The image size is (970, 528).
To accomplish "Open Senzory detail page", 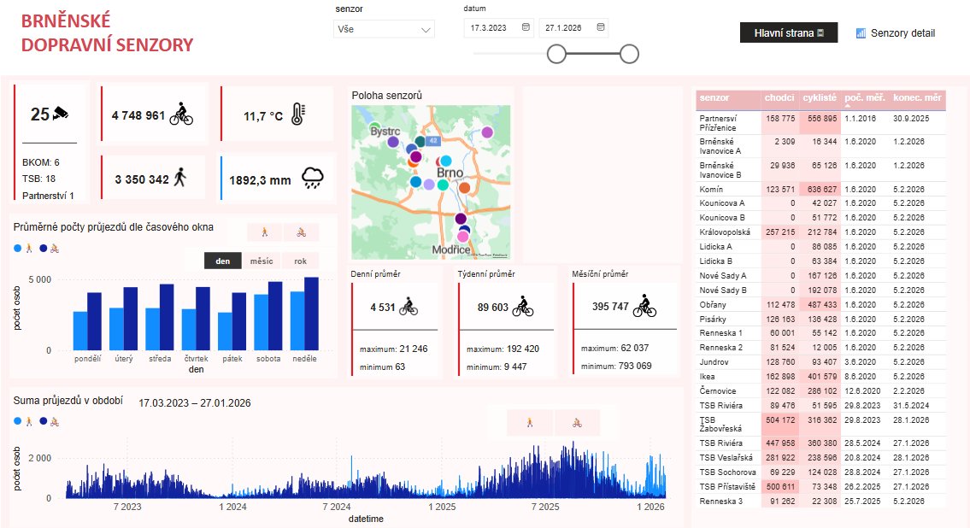I will (895, 33).
